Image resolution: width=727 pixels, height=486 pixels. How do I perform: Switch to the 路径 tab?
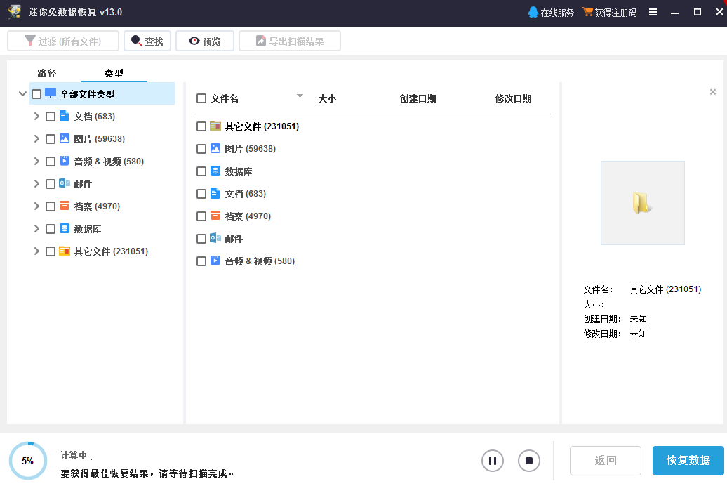point(47,73)
